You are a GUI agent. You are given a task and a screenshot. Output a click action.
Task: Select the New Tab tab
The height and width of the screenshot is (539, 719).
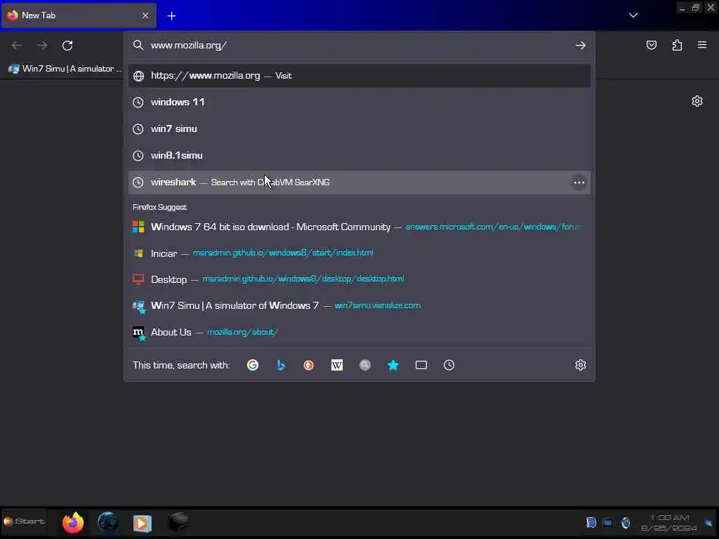point(79,15)
